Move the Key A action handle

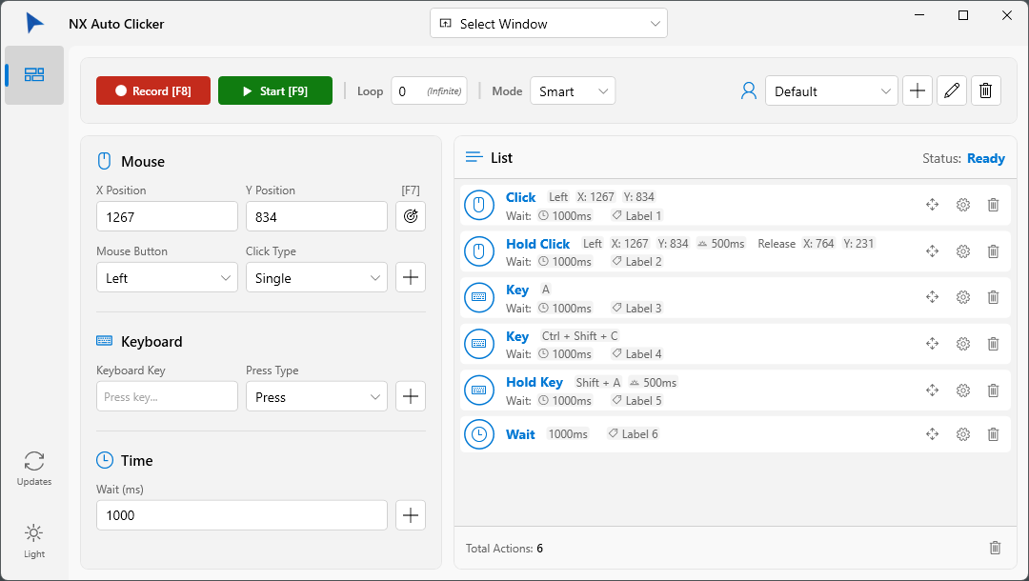click(x=932, y=297)
